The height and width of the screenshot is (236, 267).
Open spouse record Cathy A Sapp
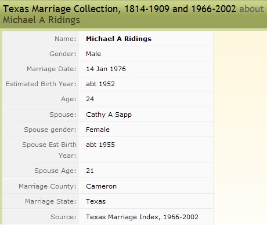click(x=109, y=115)
